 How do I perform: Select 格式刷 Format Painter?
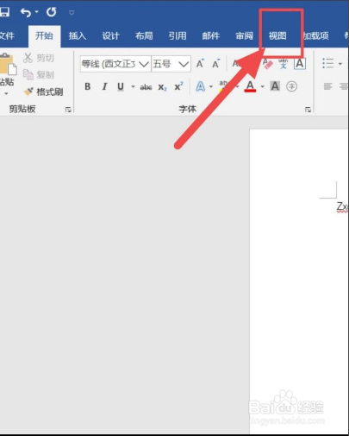43,92
